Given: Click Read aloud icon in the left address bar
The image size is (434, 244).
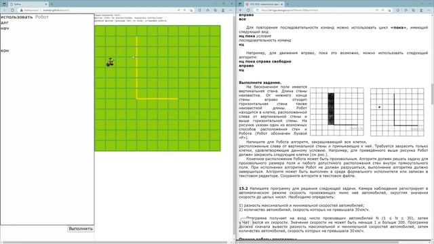Looking at the screenshot, I should point(179,10).
